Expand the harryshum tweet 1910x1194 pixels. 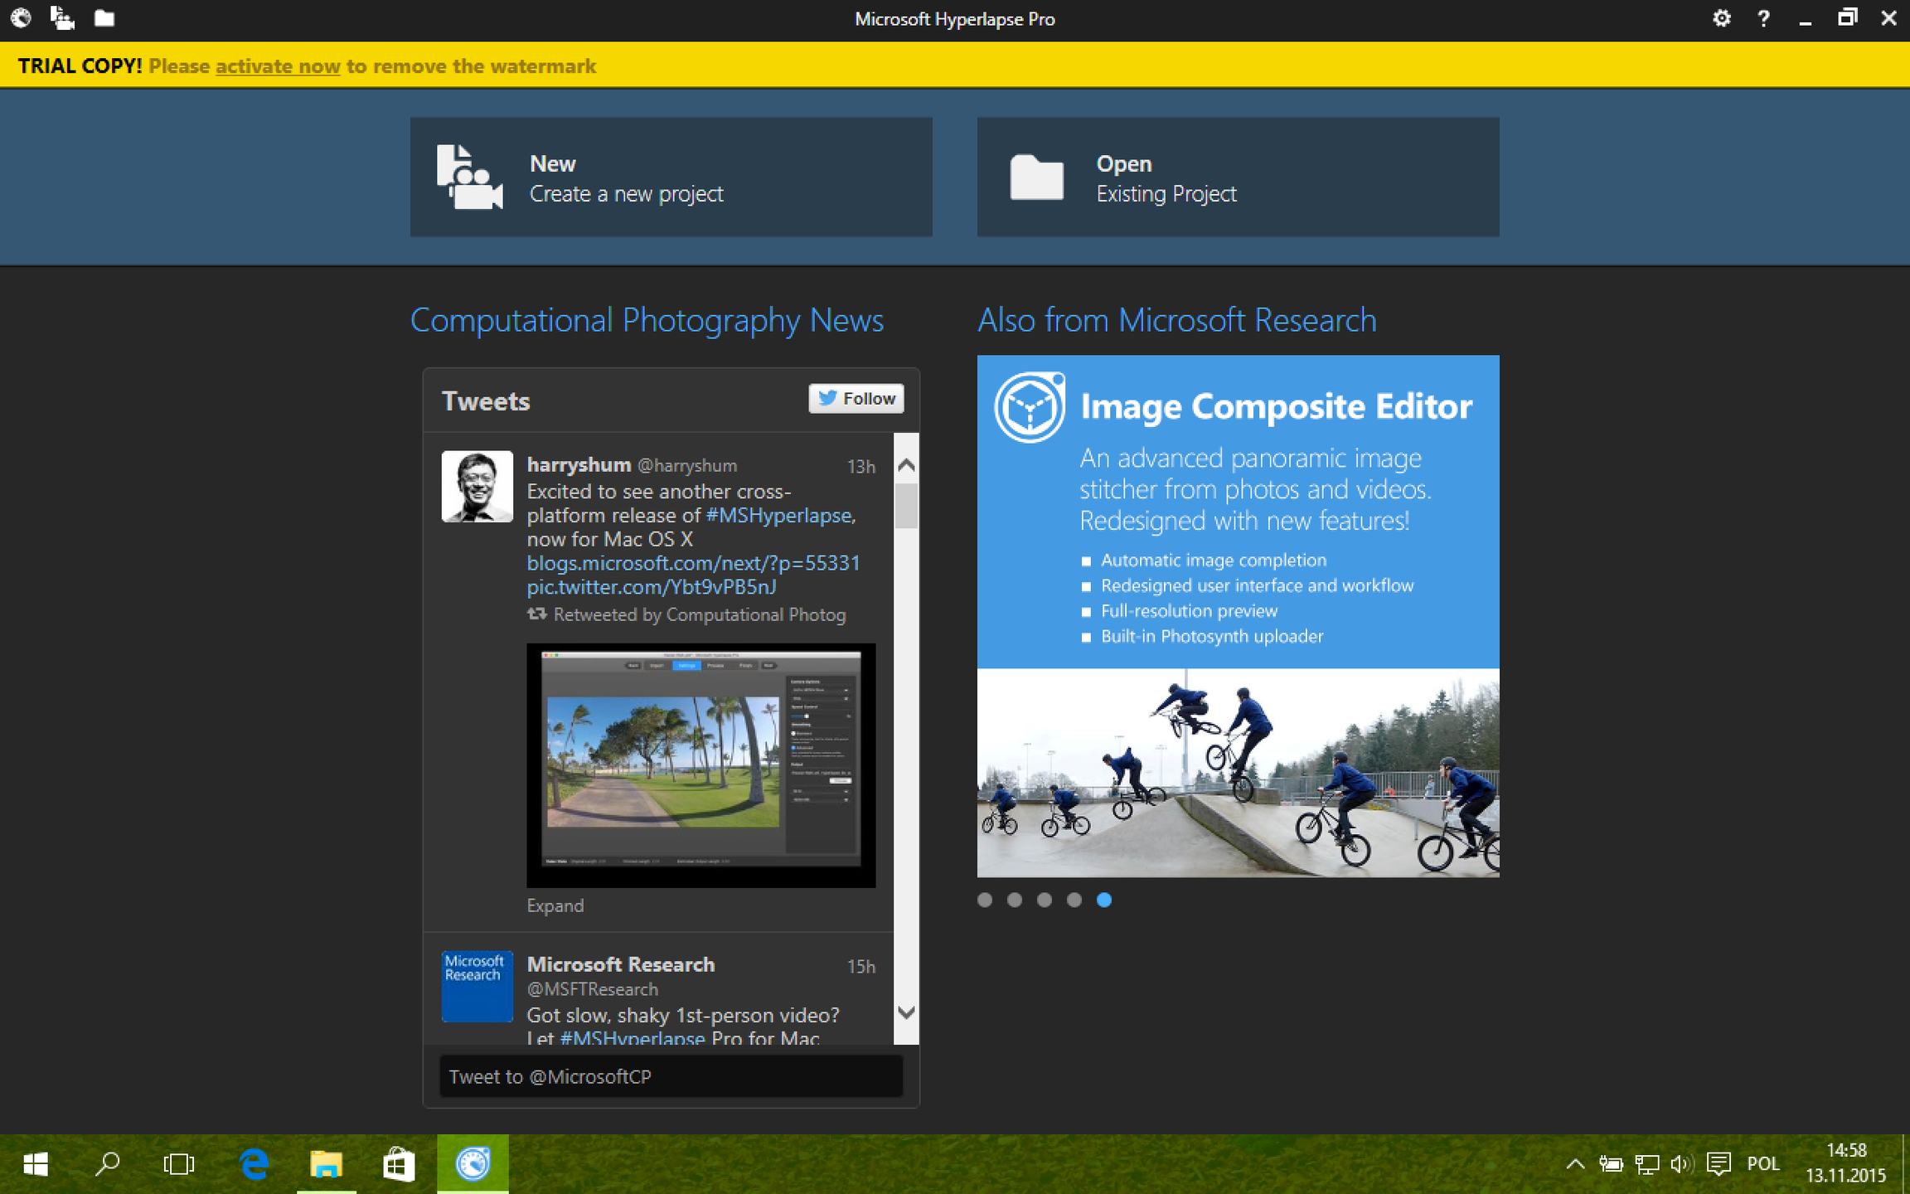pyautogui.click(x=555, y=905)
